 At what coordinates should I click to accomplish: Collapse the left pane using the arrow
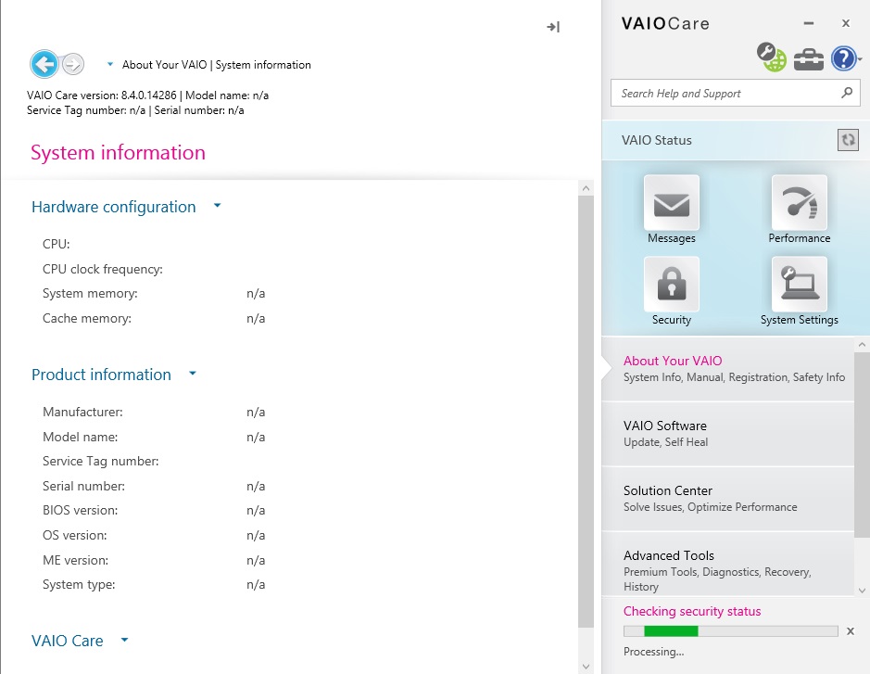tap(552, 28)
